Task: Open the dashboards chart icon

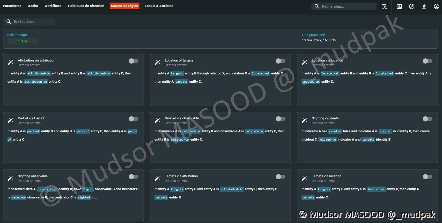Action: tap(399, 6)
